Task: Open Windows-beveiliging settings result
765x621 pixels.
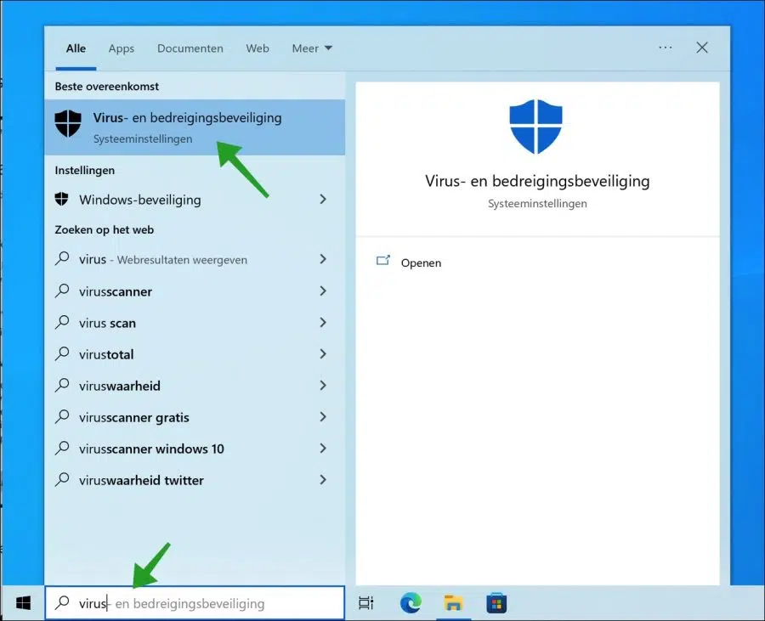Action: point(195,200)
